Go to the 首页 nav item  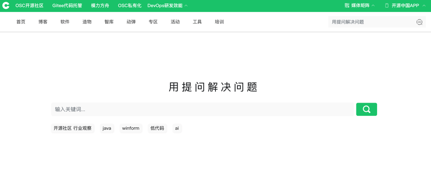pyautogui.click(x=21, y=22)
